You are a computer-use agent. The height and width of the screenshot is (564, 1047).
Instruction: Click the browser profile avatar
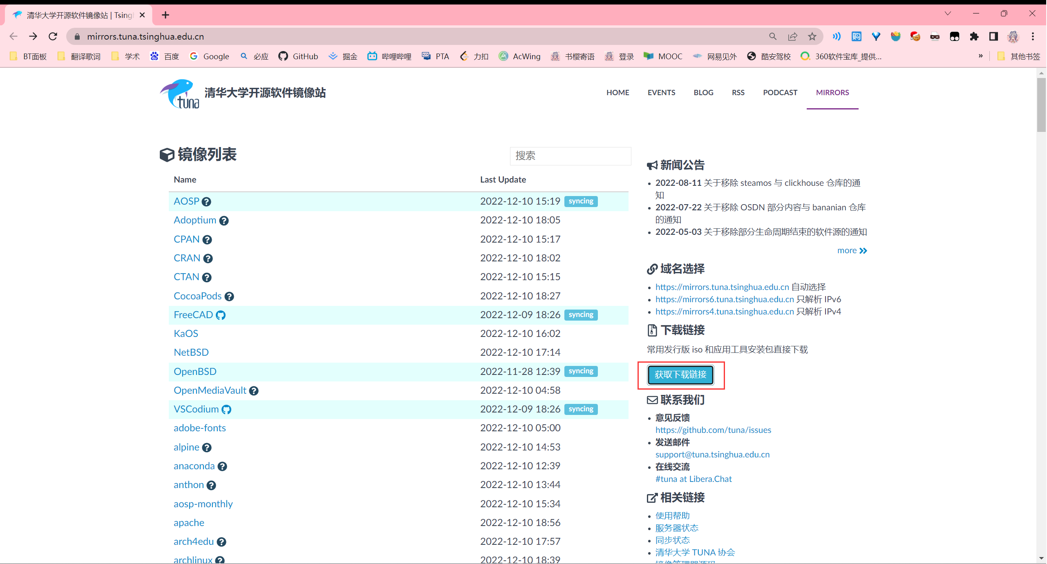coord(1013,36)
